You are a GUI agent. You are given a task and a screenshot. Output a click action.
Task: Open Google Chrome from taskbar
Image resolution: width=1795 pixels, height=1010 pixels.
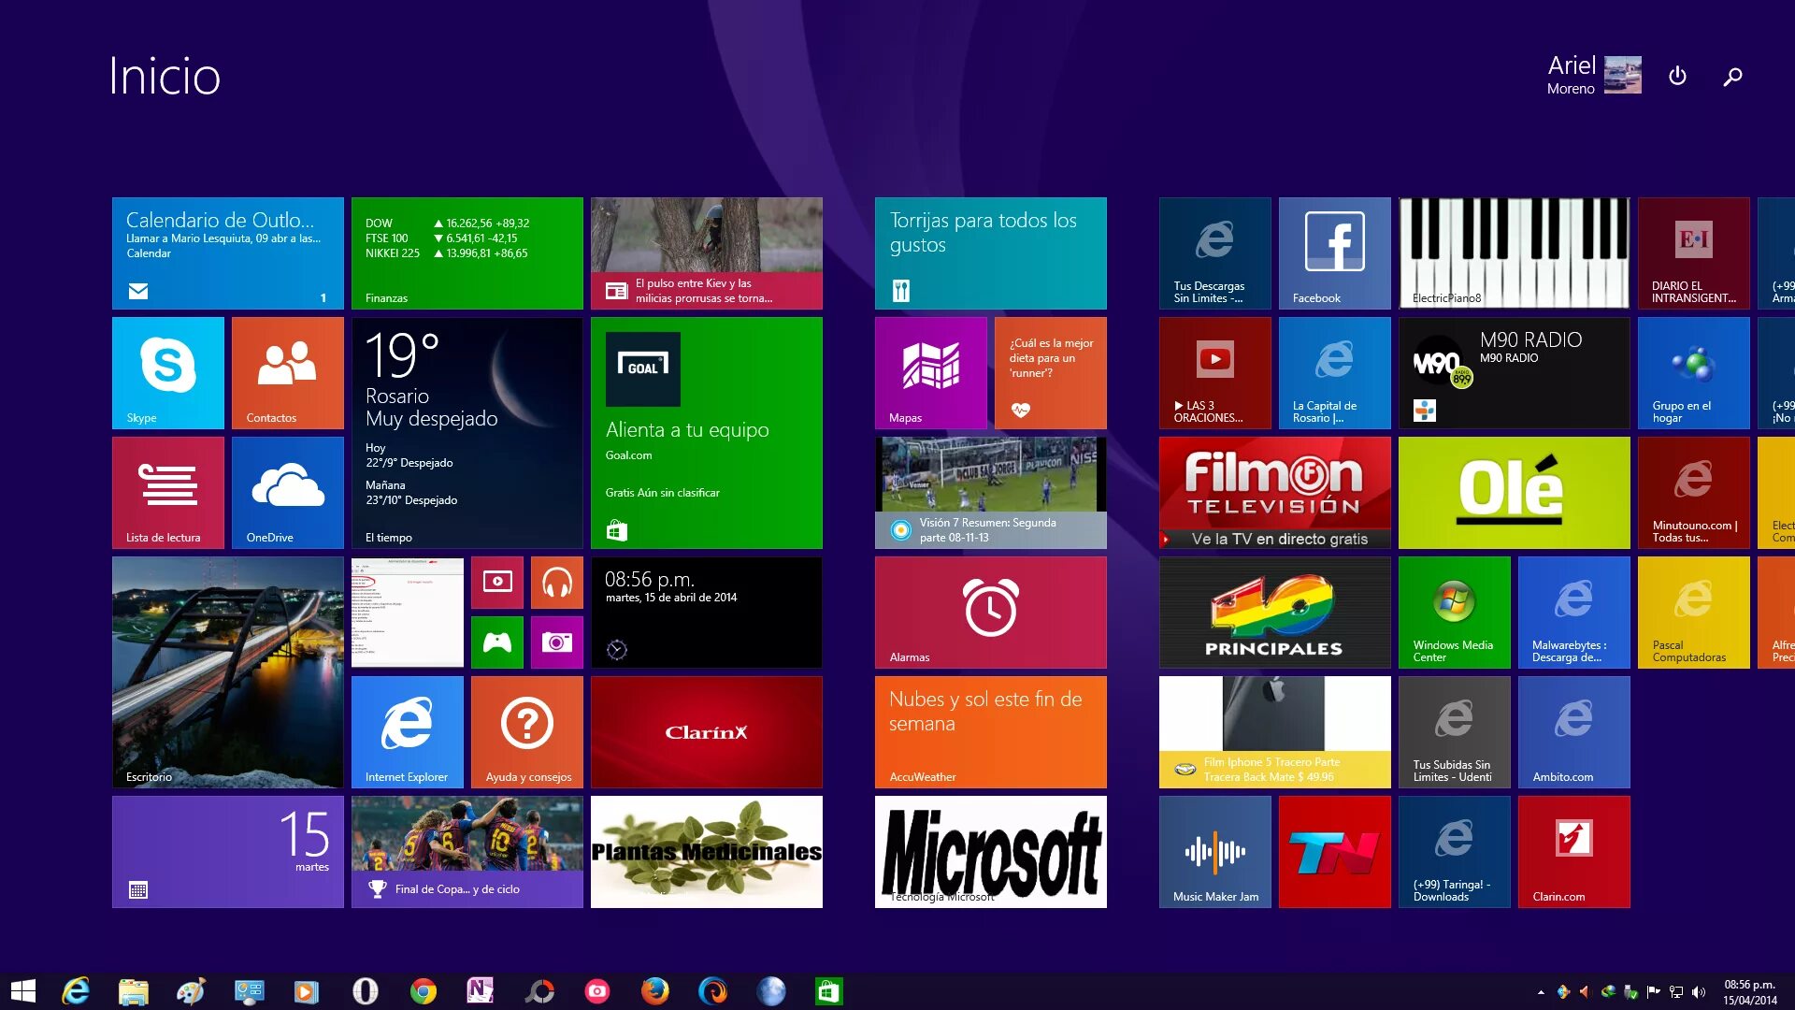(424, 991)
